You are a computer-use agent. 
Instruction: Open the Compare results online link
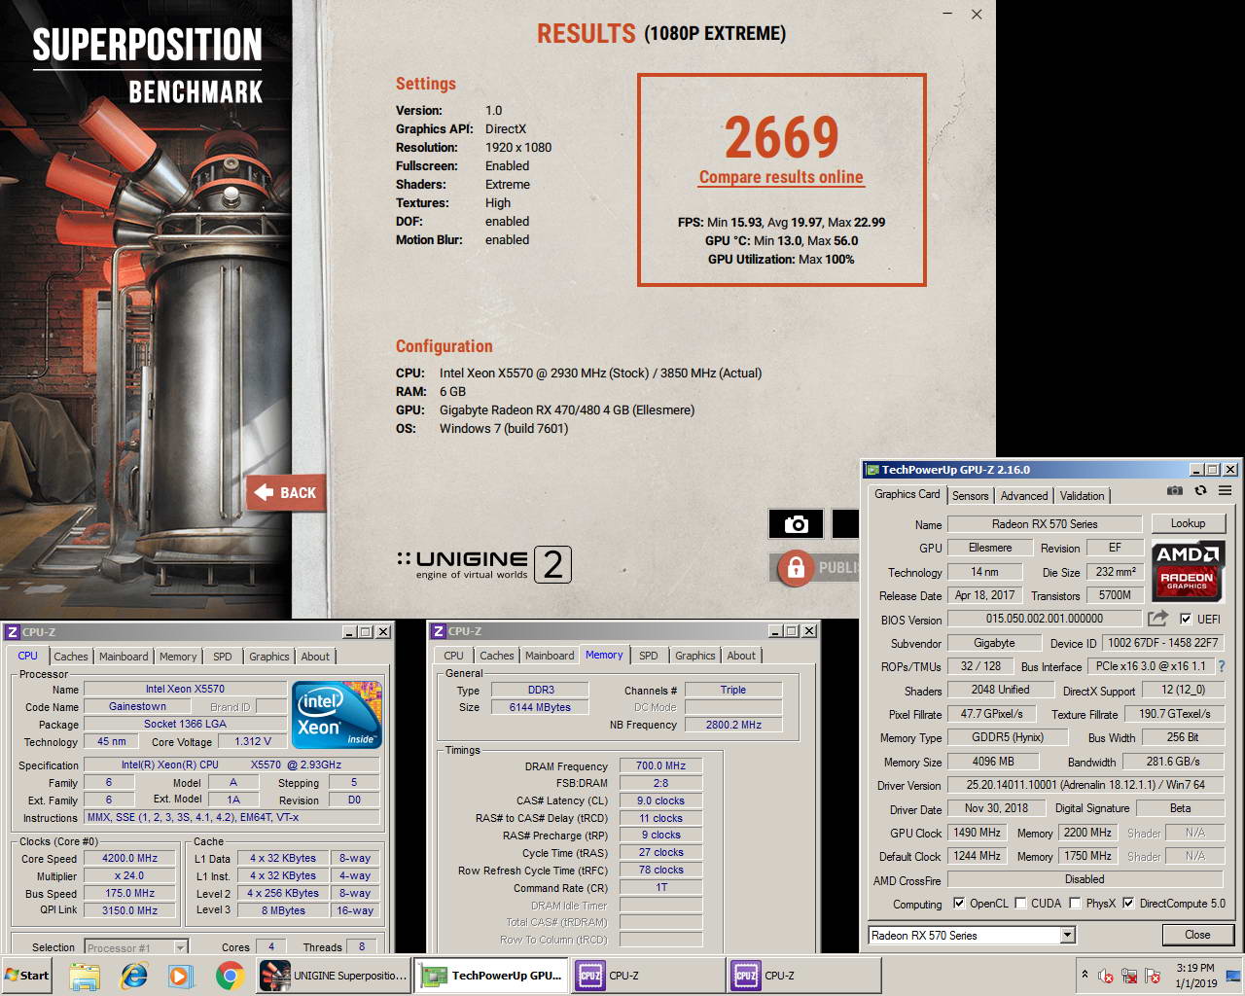point(781,177)
